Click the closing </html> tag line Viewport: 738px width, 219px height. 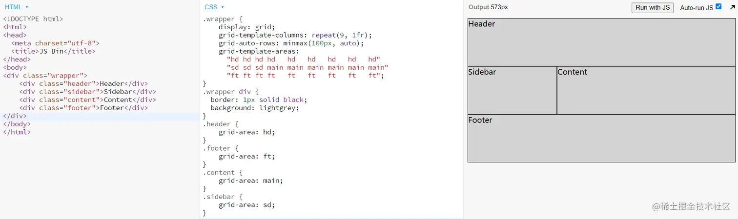(17, 132)
